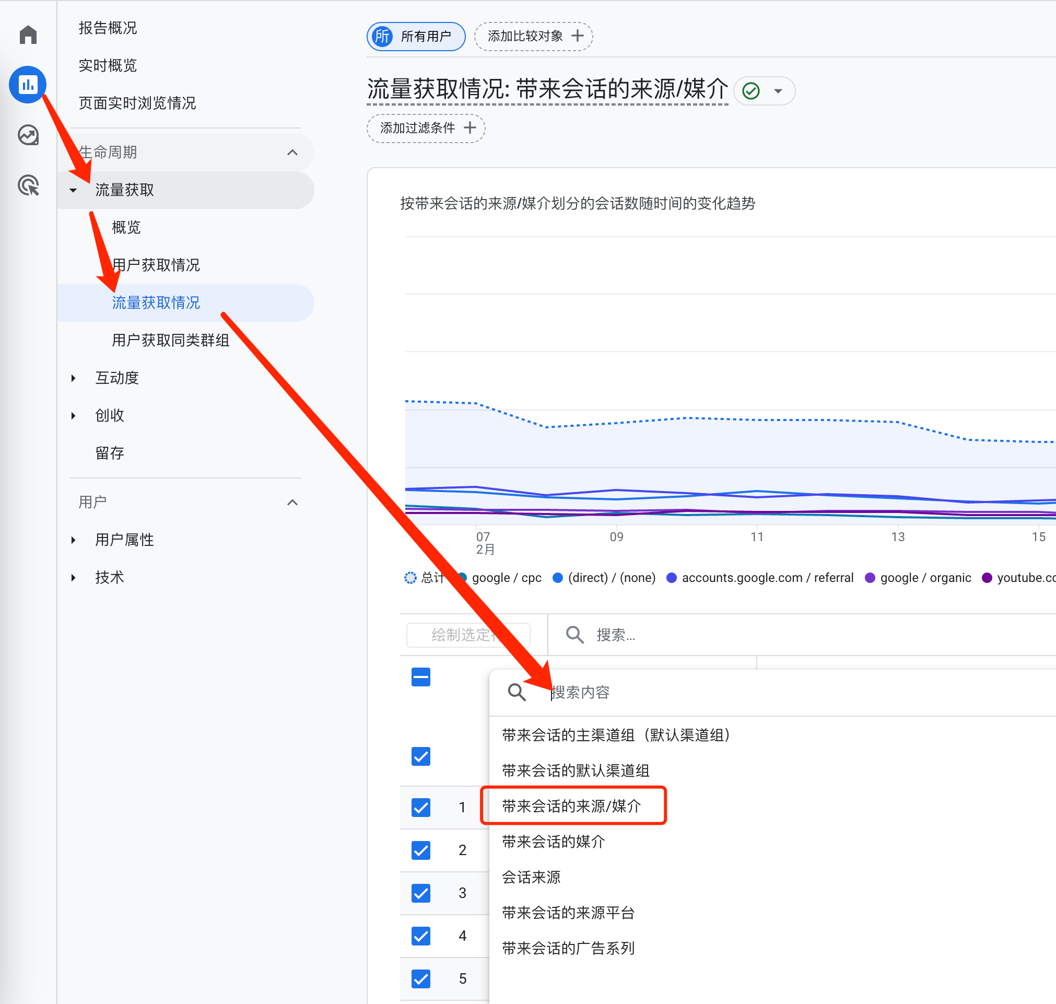Click magnifier icon beside 搜索内容 field
The width and height of the screenshot is (1056, 1004).
click(x=517, y=693)
